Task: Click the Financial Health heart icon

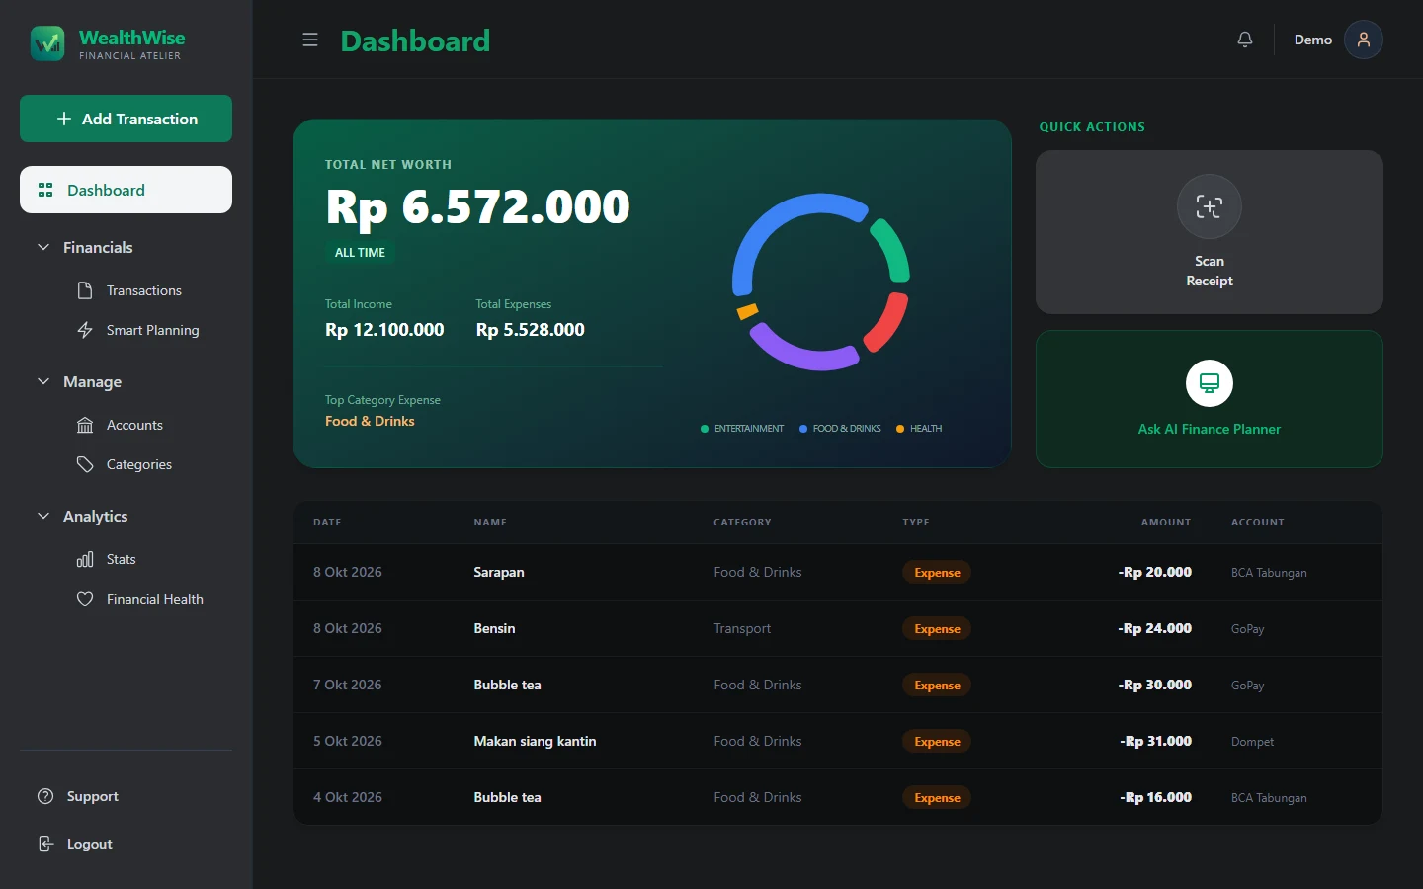Action: click(x=85, y=599)
